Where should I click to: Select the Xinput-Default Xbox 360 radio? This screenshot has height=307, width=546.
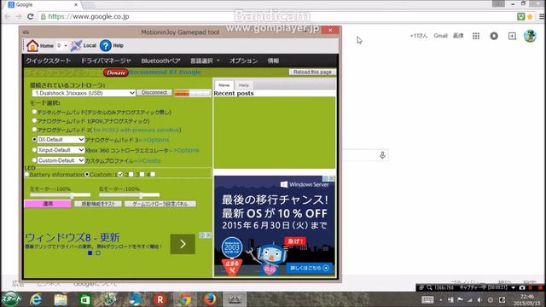(34, 150)
